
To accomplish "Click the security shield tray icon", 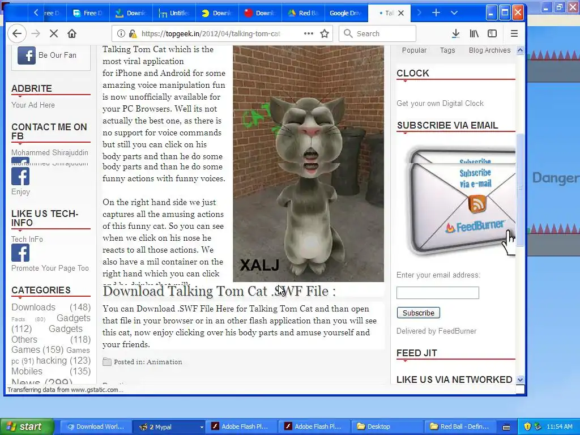I will click(528, 427).
